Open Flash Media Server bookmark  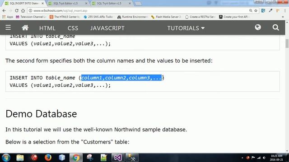tap(166, 17)
